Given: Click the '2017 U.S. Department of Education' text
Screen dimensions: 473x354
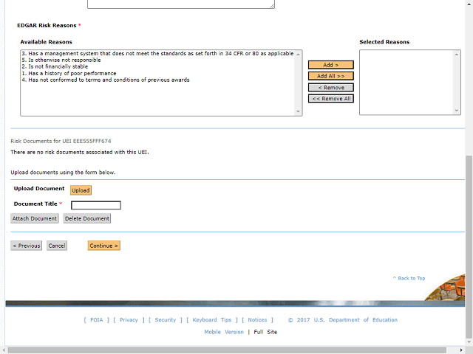Looking at the screenshot, I should point(347,319).
